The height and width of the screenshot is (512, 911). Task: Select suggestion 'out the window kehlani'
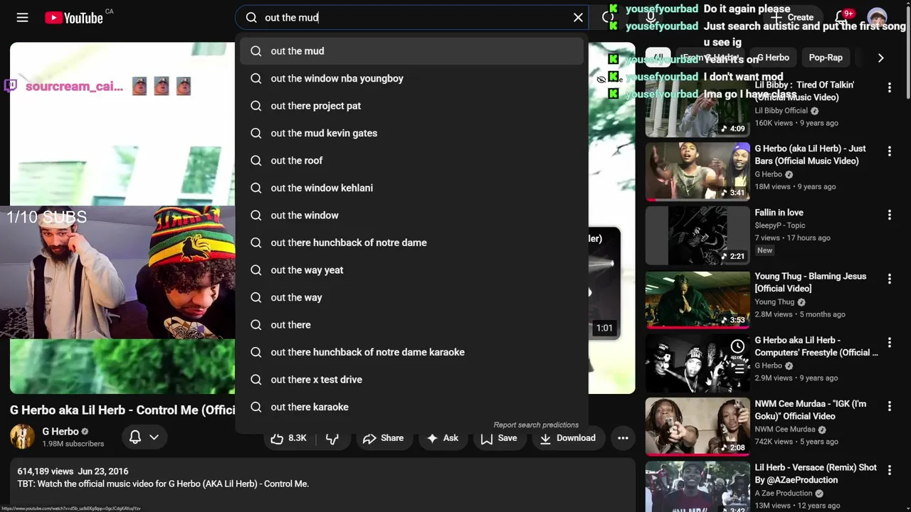pyautogui.click(x=411, y=188)
